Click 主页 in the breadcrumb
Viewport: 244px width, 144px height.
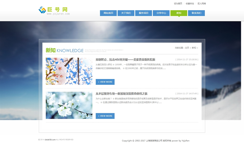pyautogui.click(x=187, y=48)
